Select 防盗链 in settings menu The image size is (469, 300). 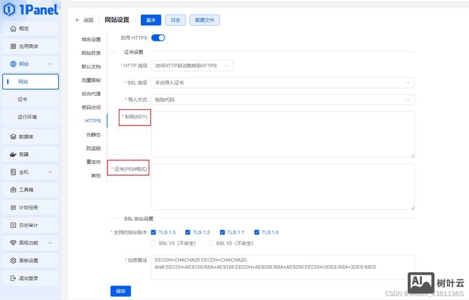click(94, 148)
